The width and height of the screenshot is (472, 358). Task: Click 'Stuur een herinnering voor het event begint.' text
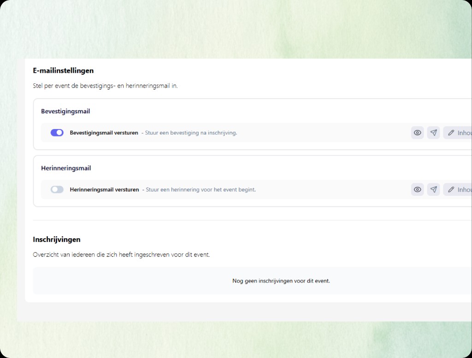click(201, 189)
